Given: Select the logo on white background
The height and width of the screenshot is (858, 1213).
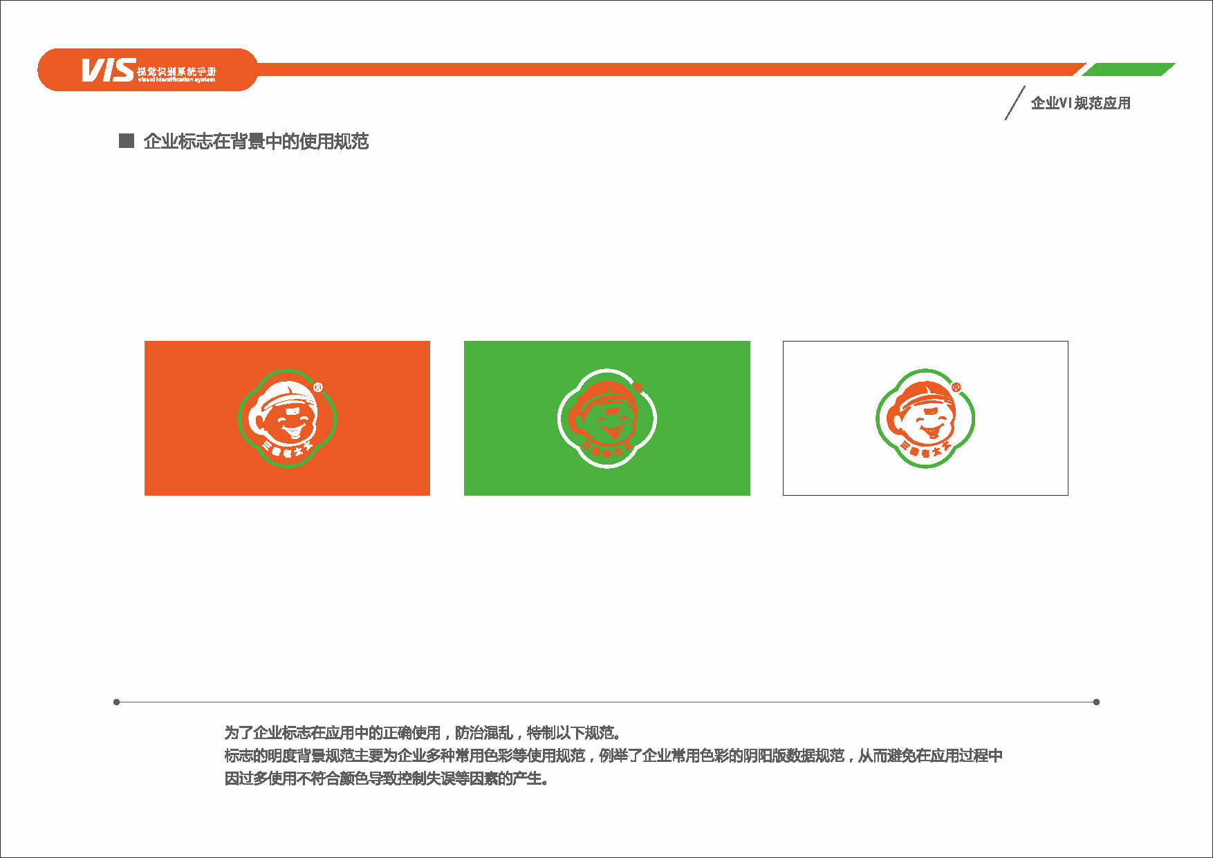Looking at the screenshot, I should click(925, 418).
